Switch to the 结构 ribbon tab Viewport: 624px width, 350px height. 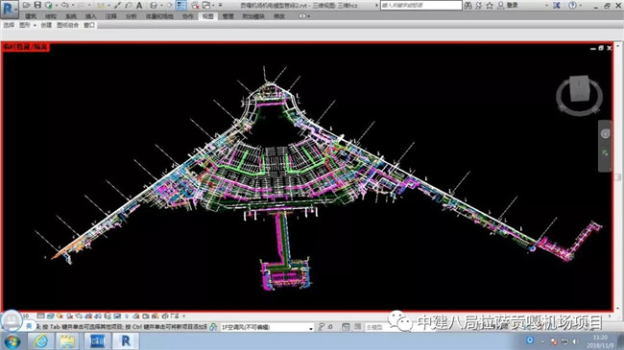point(51,16)
